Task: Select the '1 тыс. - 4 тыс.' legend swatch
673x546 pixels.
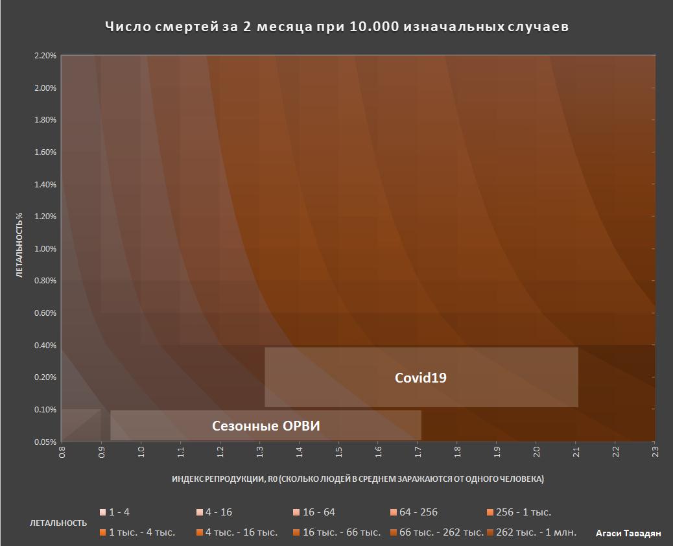Action: (x=102, y=532)
